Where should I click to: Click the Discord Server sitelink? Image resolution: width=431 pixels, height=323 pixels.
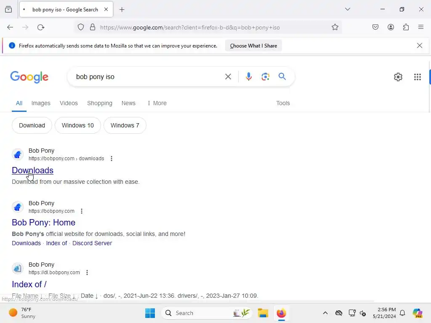[x=92, y=244]
